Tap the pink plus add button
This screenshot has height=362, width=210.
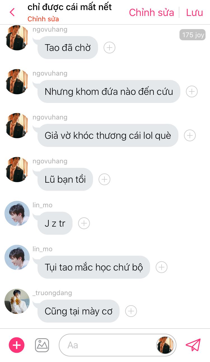coord(17,345)
